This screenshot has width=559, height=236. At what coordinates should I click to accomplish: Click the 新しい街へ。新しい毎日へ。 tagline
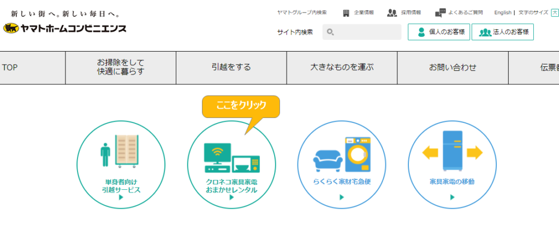(x=66, y=15)
